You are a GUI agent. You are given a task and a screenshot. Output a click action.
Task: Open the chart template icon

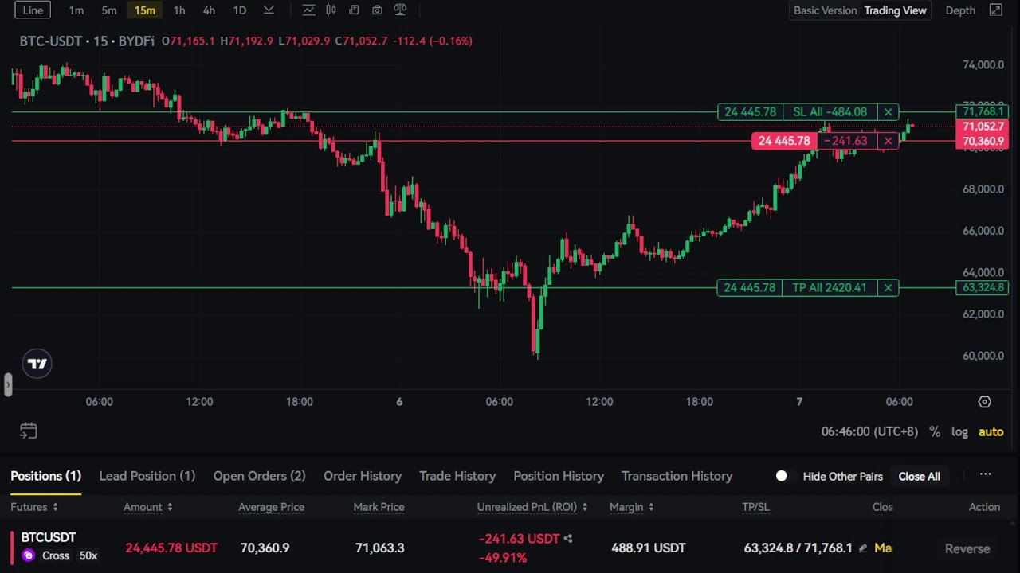(x=354, y=10)
